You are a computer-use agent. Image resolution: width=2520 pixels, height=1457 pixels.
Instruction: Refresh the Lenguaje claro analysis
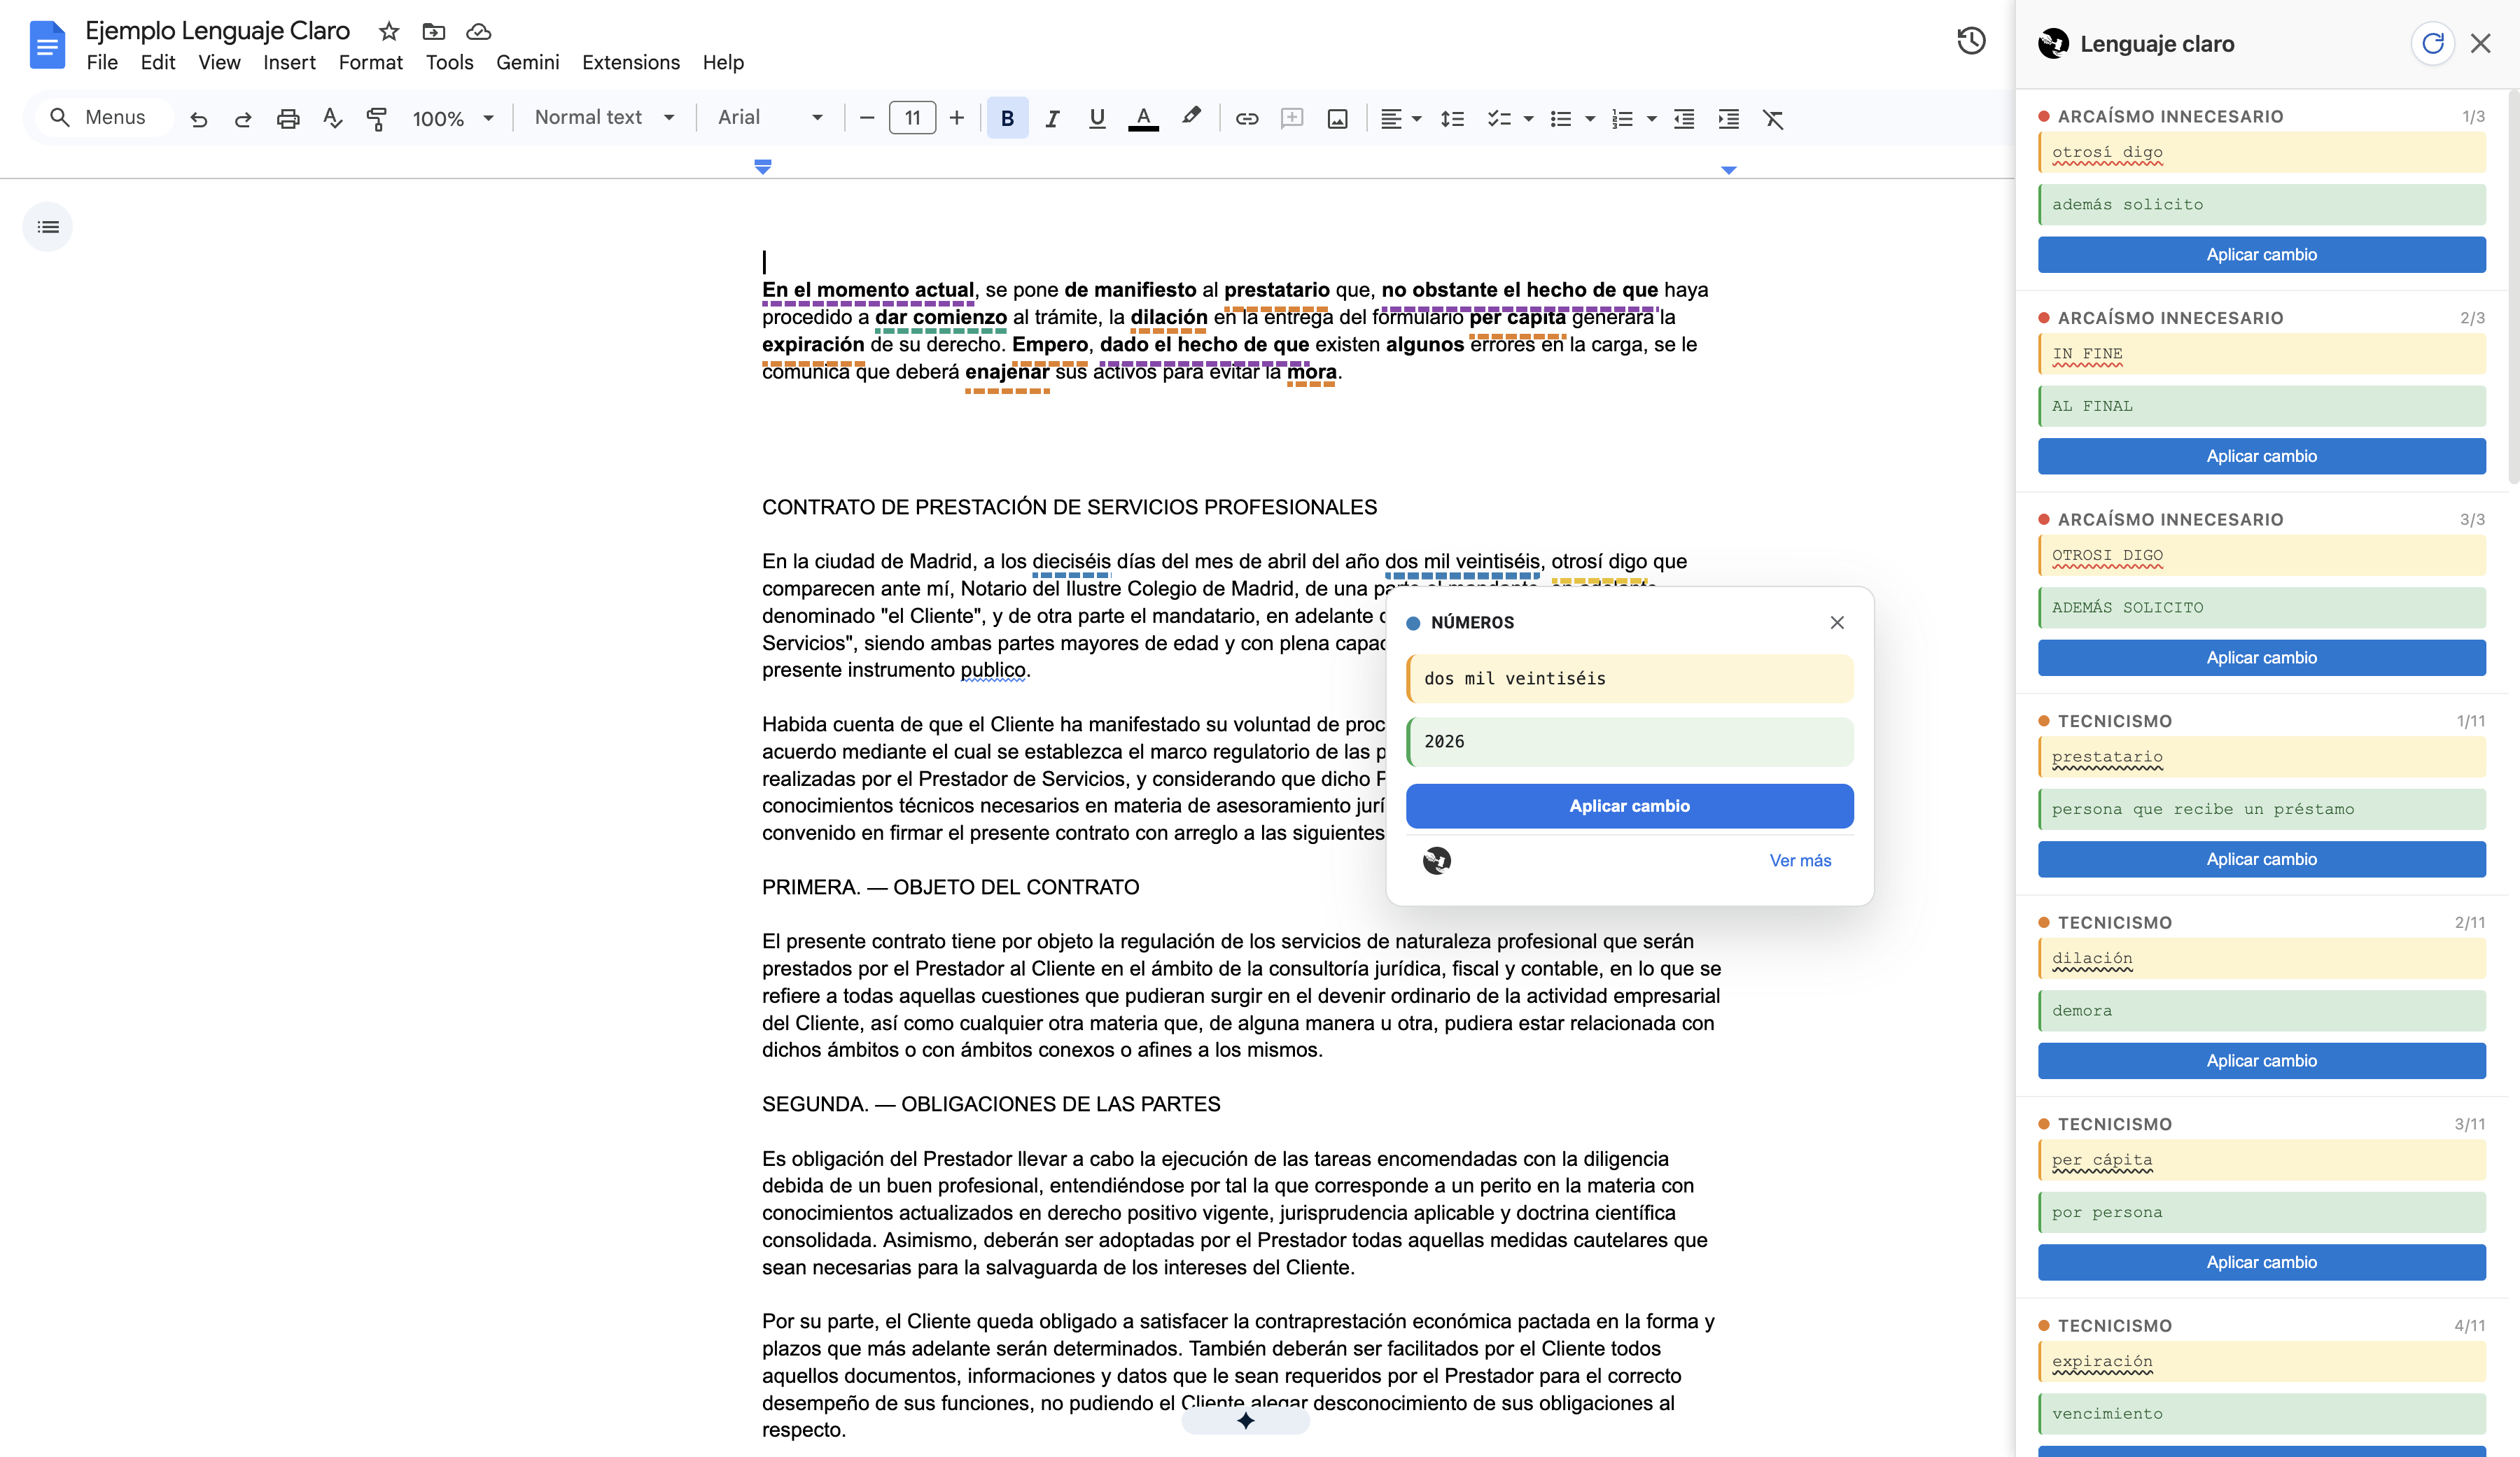coord(2432,43)
